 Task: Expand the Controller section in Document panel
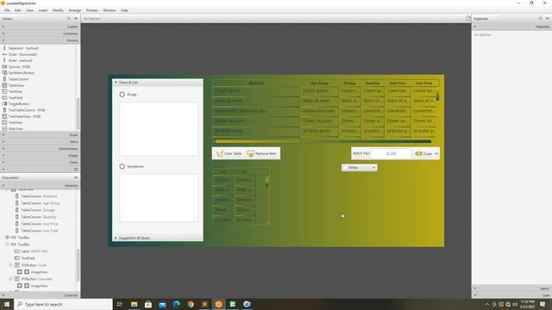coord(40,295)
